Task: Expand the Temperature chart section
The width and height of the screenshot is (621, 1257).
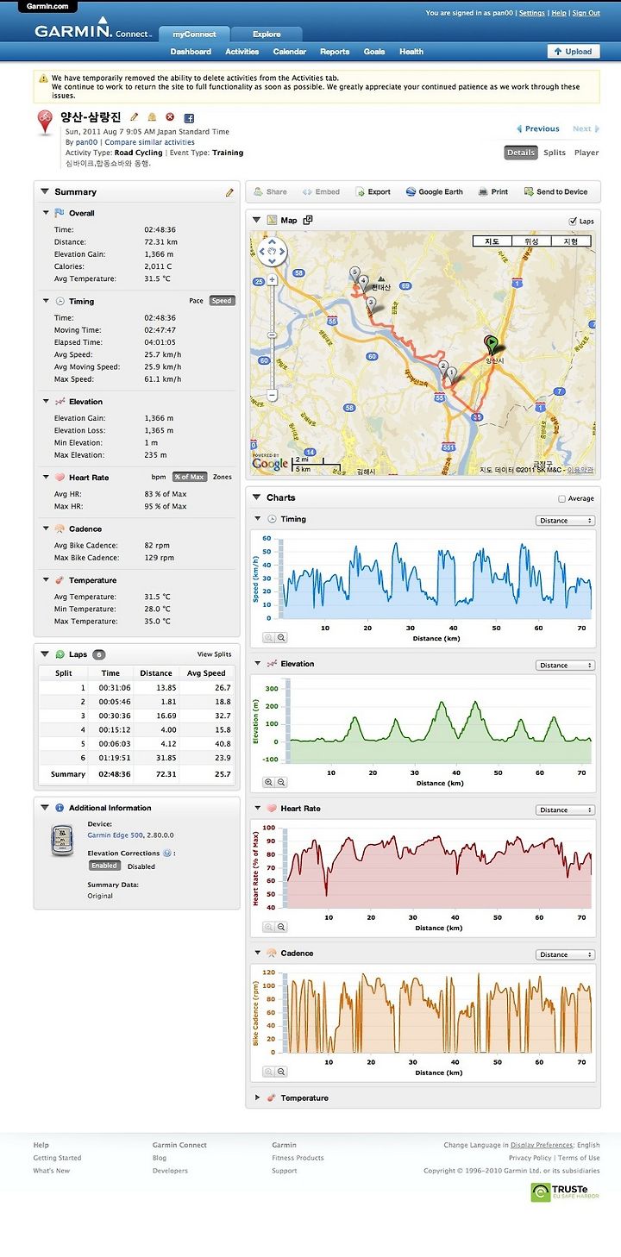Action: click(x=257, y=1098)
